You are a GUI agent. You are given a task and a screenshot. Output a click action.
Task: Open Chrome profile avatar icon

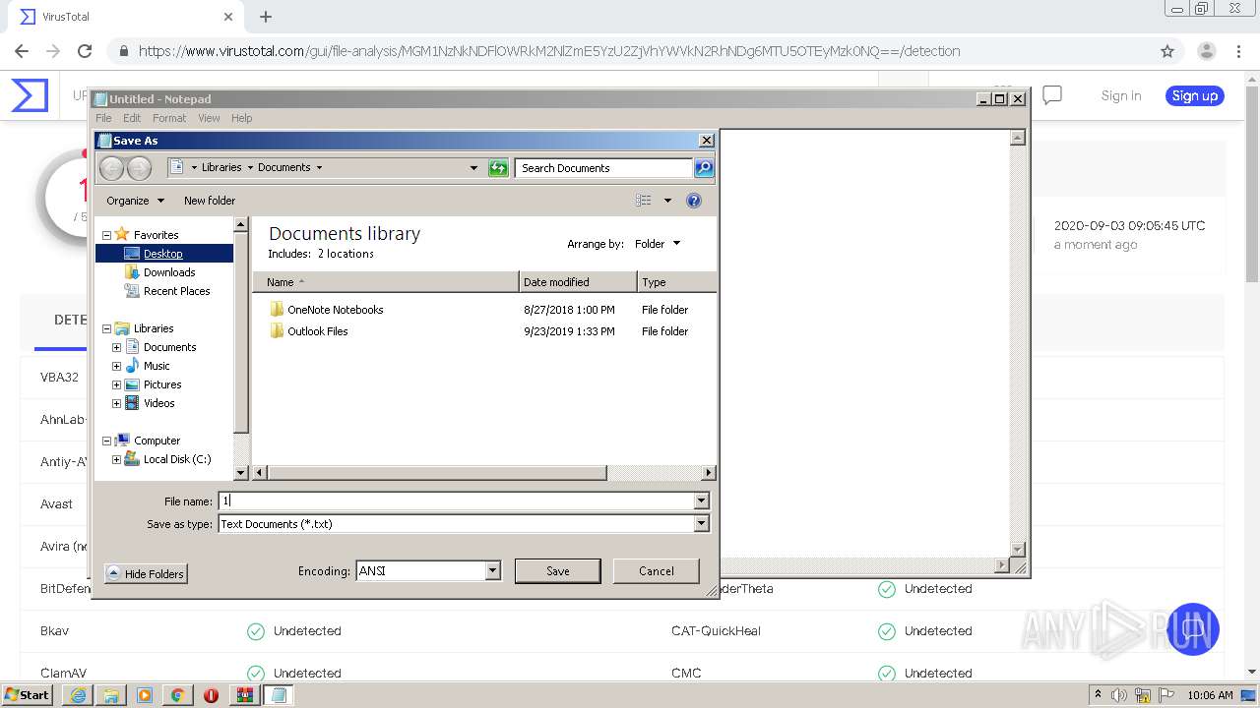pyautogui.click(x=1206, y=51)
